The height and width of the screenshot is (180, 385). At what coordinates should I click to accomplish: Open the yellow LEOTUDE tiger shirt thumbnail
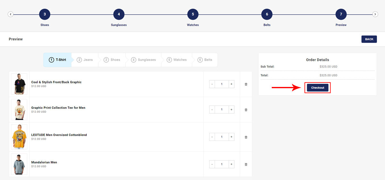tap(19, 137)
